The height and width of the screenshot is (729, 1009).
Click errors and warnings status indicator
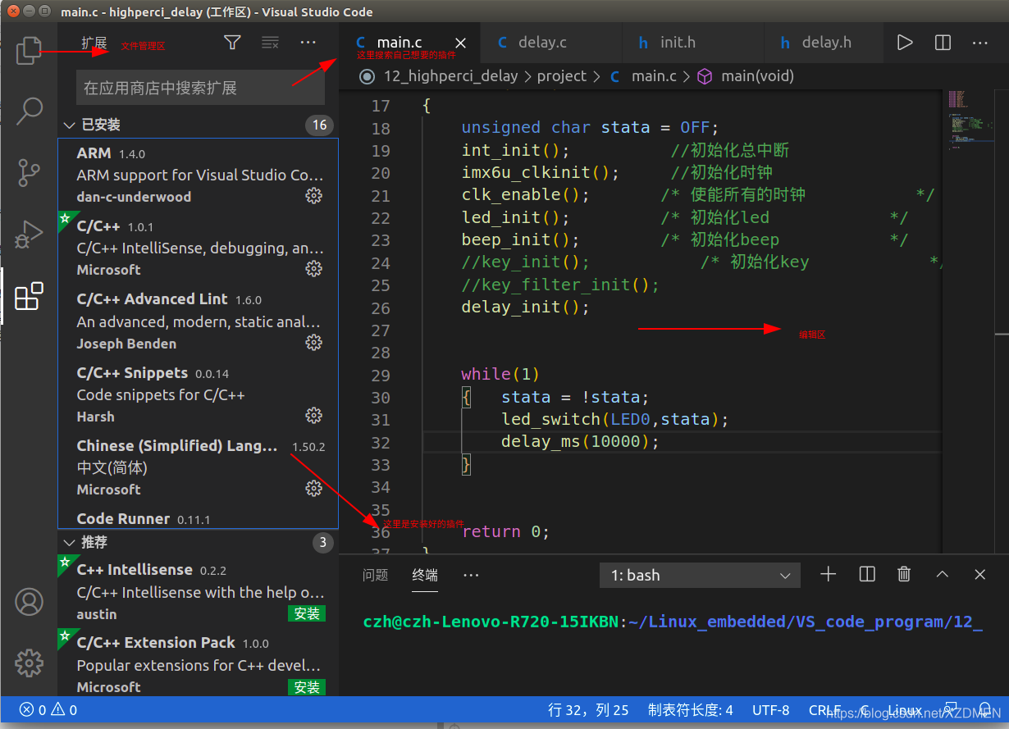[x=48, y=710]
